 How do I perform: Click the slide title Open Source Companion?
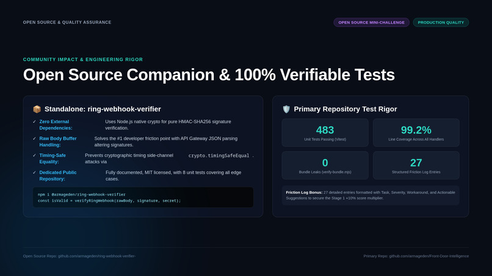point(209,75)
